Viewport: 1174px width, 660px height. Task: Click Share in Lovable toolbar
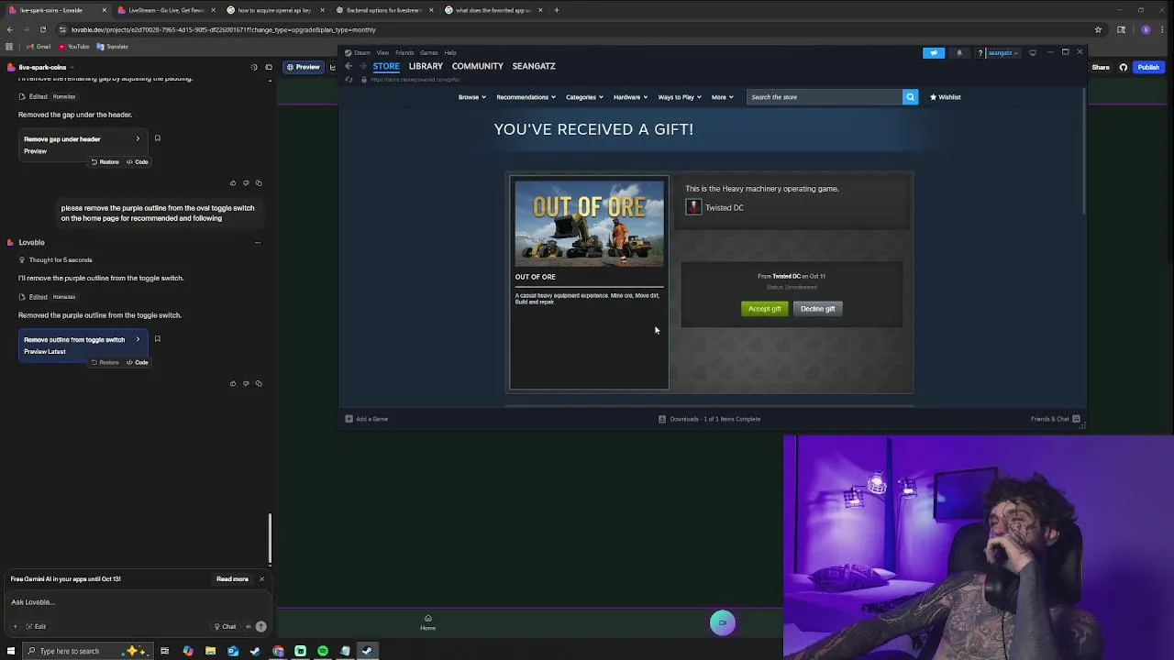click(1100, 67)
